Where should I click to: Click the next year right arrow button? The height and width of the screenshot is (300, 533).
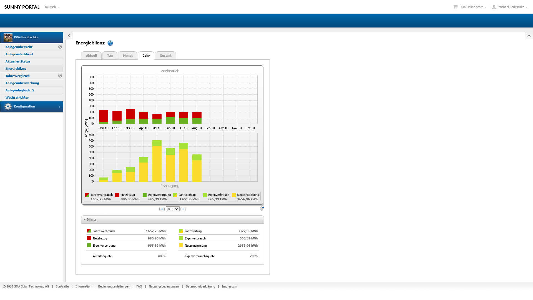183,209
